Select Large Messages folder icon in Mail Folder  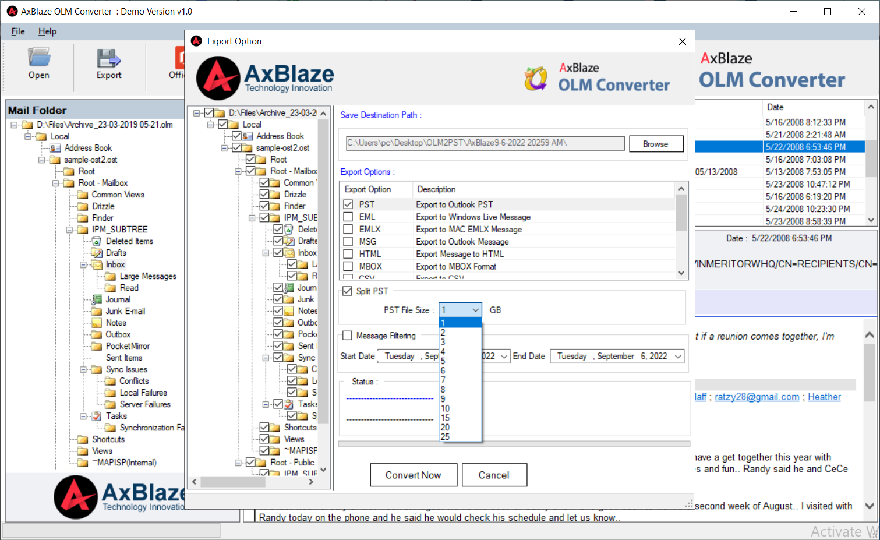coord(111,276)
